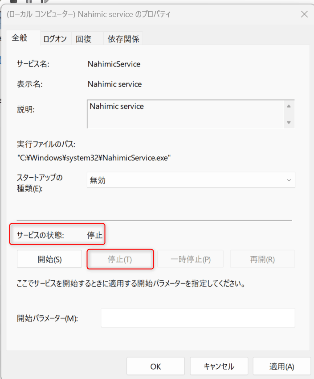This screenshot has height=379, width=314.
Task: Click the 一時停止(P) button
Action: pyautogui.click(x=191, y=259)
